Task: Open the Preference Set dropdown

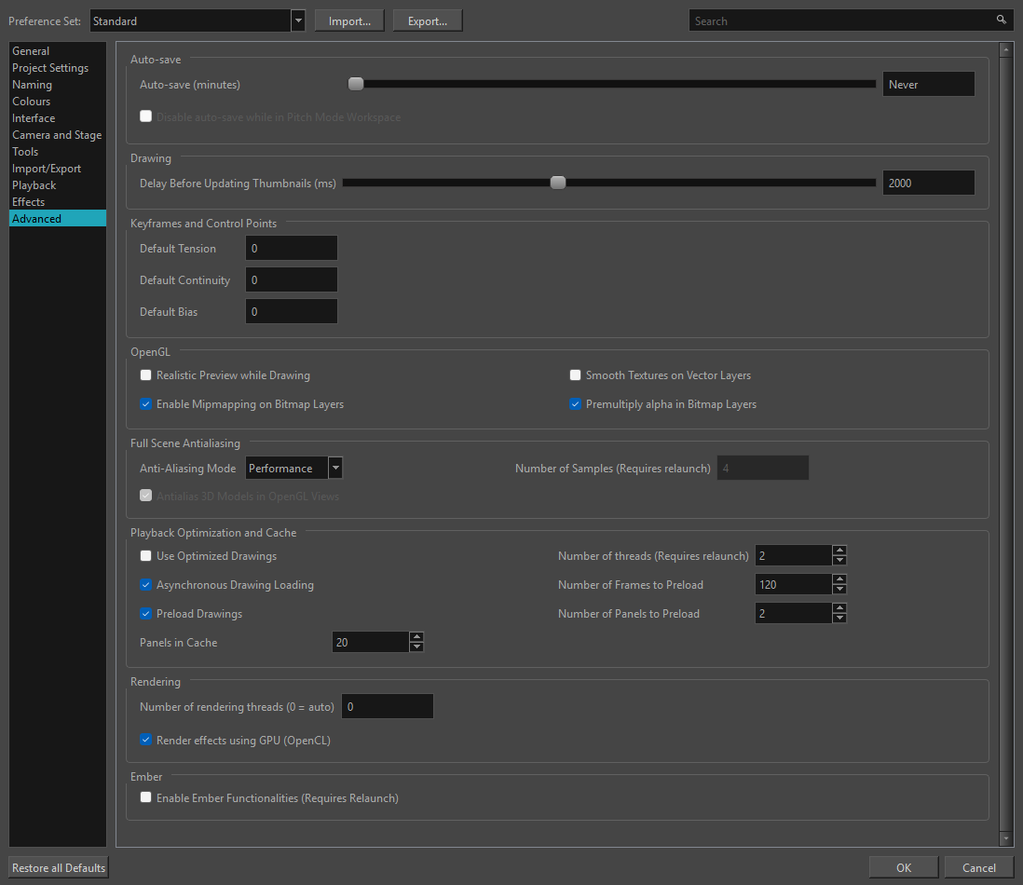Action: pyautogui.click(x=298, y=20)
